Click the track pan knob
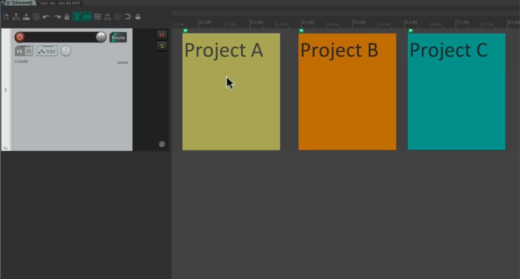 [66, 51]
